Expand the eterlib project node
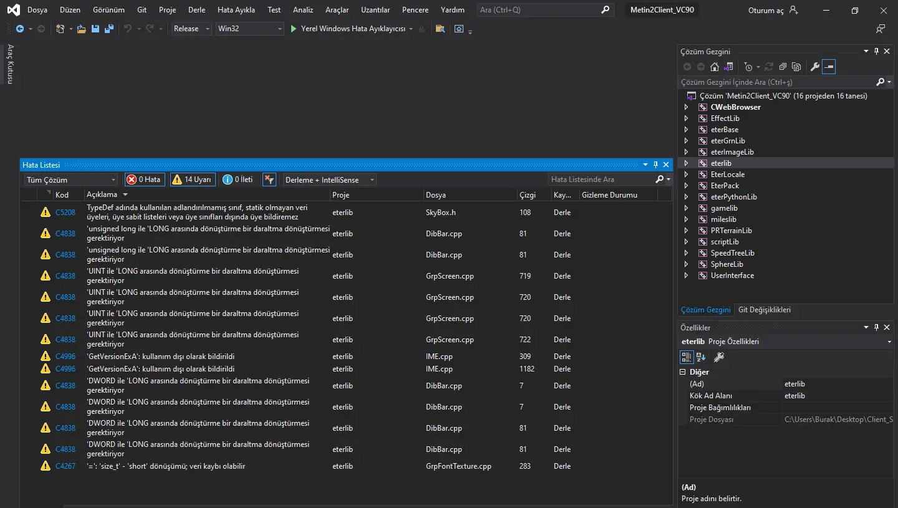The height and width of the screenshot is (508, 898). pyautogui.click(x=687, y=163)
